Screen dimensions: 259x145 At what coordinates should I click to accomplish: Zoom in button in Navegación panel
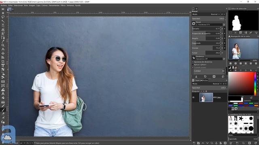[x=236, y=64]
